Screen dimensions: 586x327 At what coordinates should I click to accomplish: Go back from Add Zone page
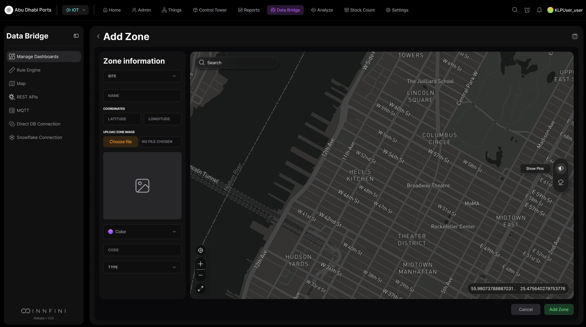(x=98, y=36)
